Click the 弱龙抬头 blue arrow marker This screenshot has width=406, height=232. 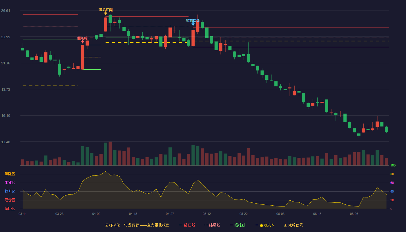[193, 24]
